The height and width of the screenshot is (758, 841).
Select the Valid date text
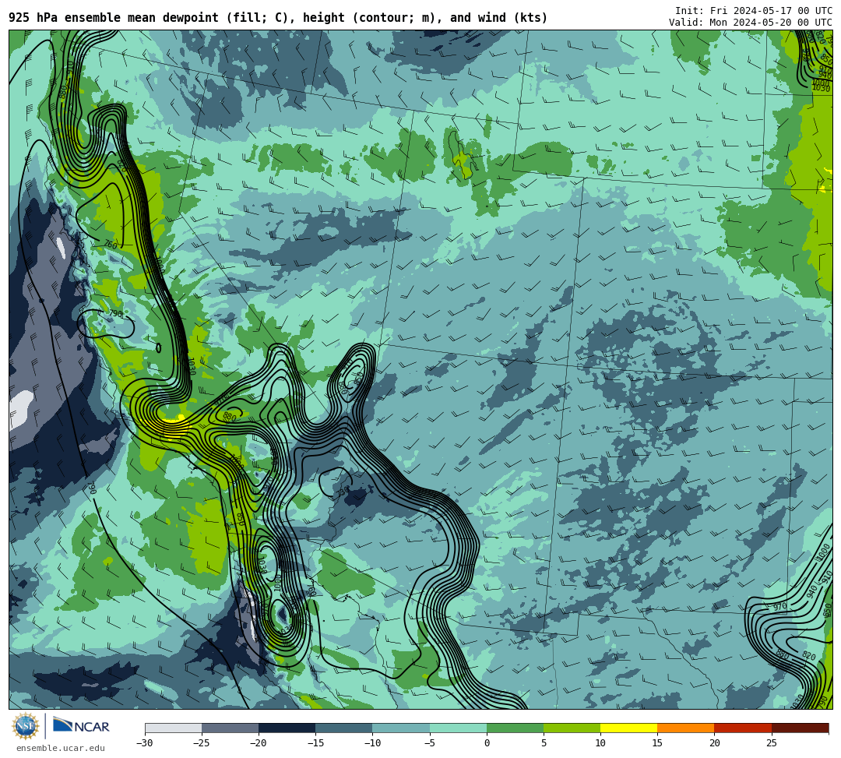tap(751, 22)
